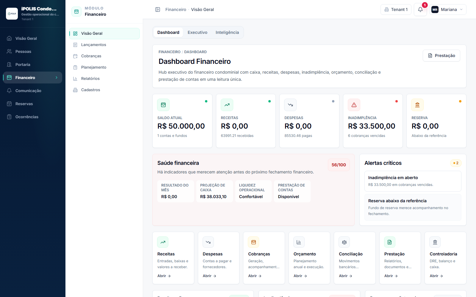Click Abrir link on Cobranças card

click(255, 276)
